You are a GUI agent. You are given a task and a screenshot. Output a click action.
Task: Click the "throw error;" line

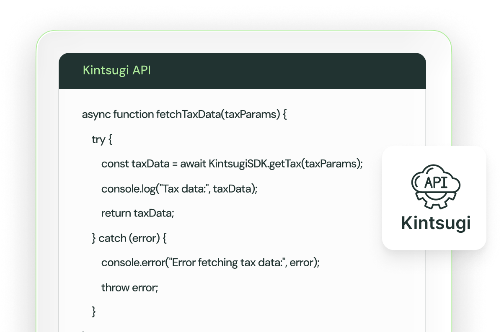pyautogui.click(x=129, y=288)
